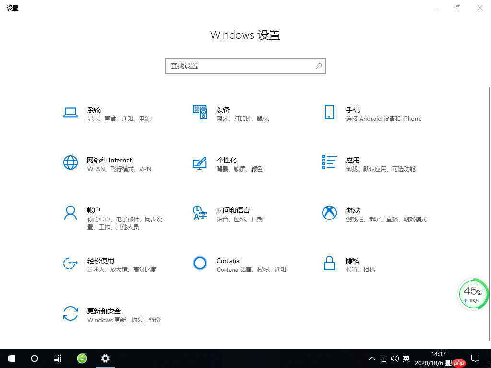Show hidden tray icons chevron

click(x=372, y=358)
